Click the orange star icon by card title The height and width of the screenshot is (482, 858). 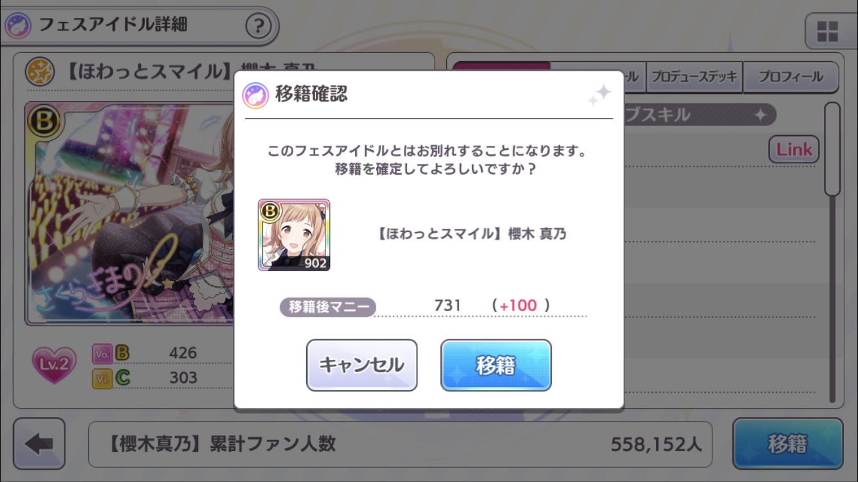(40, 72)
